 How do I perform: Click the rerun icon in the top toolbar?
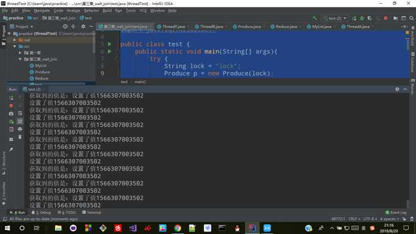[x=354, y=18]
